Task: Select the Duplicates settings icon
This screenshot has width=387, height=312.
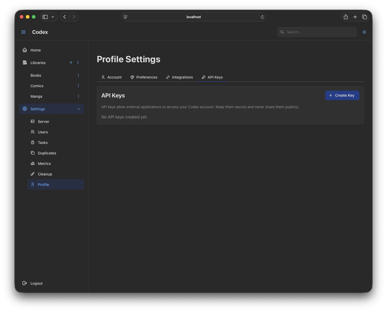Action: click(x=32, y=153)
